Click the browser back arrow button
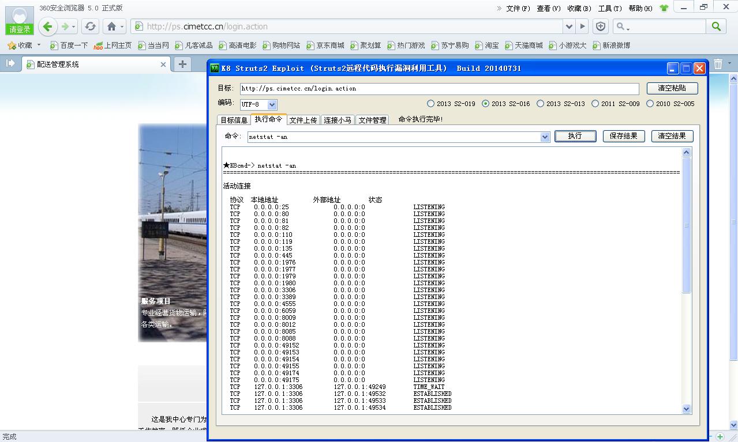The width and height of the screenshot is (738, 442). tap(48, 27)
